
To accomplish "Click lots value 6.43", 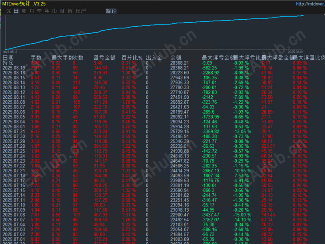I will 35,132.
